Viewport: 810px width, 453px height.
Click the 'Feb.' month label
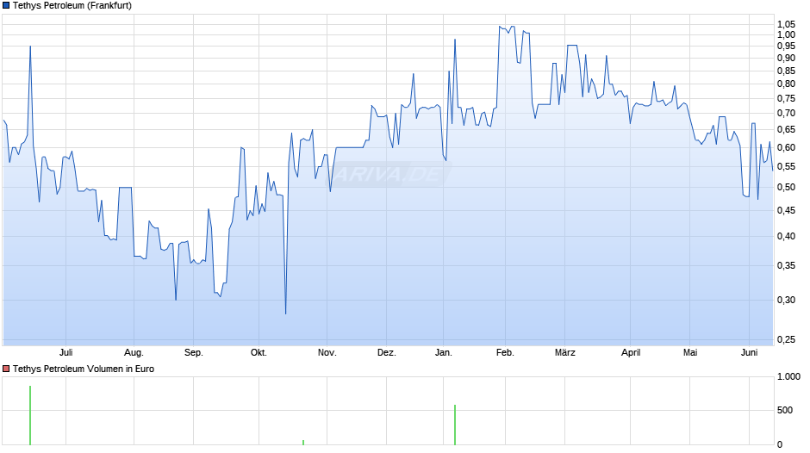(505, 352)
